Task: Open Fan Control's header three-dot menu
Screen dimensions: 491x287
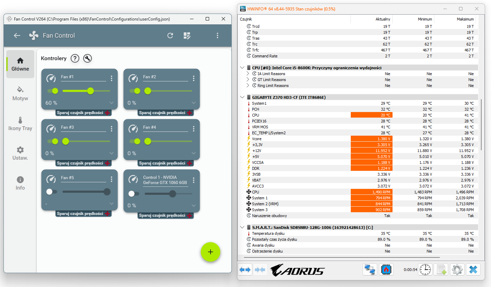Action: point(217,35)
